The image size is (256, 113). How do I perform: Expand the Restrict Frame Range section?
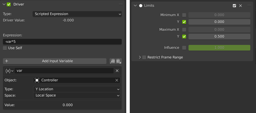coord(140,57)
